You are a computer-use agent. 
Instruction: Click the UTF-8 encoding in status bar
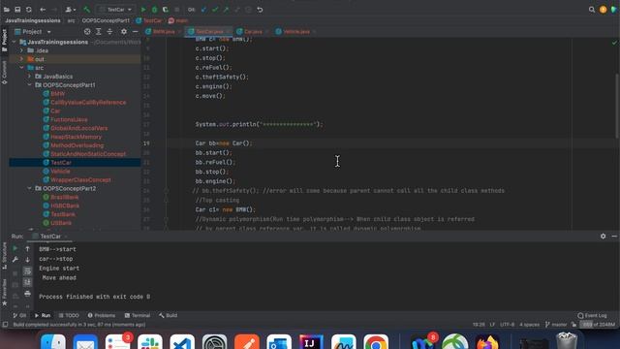(x=507, y=325)
